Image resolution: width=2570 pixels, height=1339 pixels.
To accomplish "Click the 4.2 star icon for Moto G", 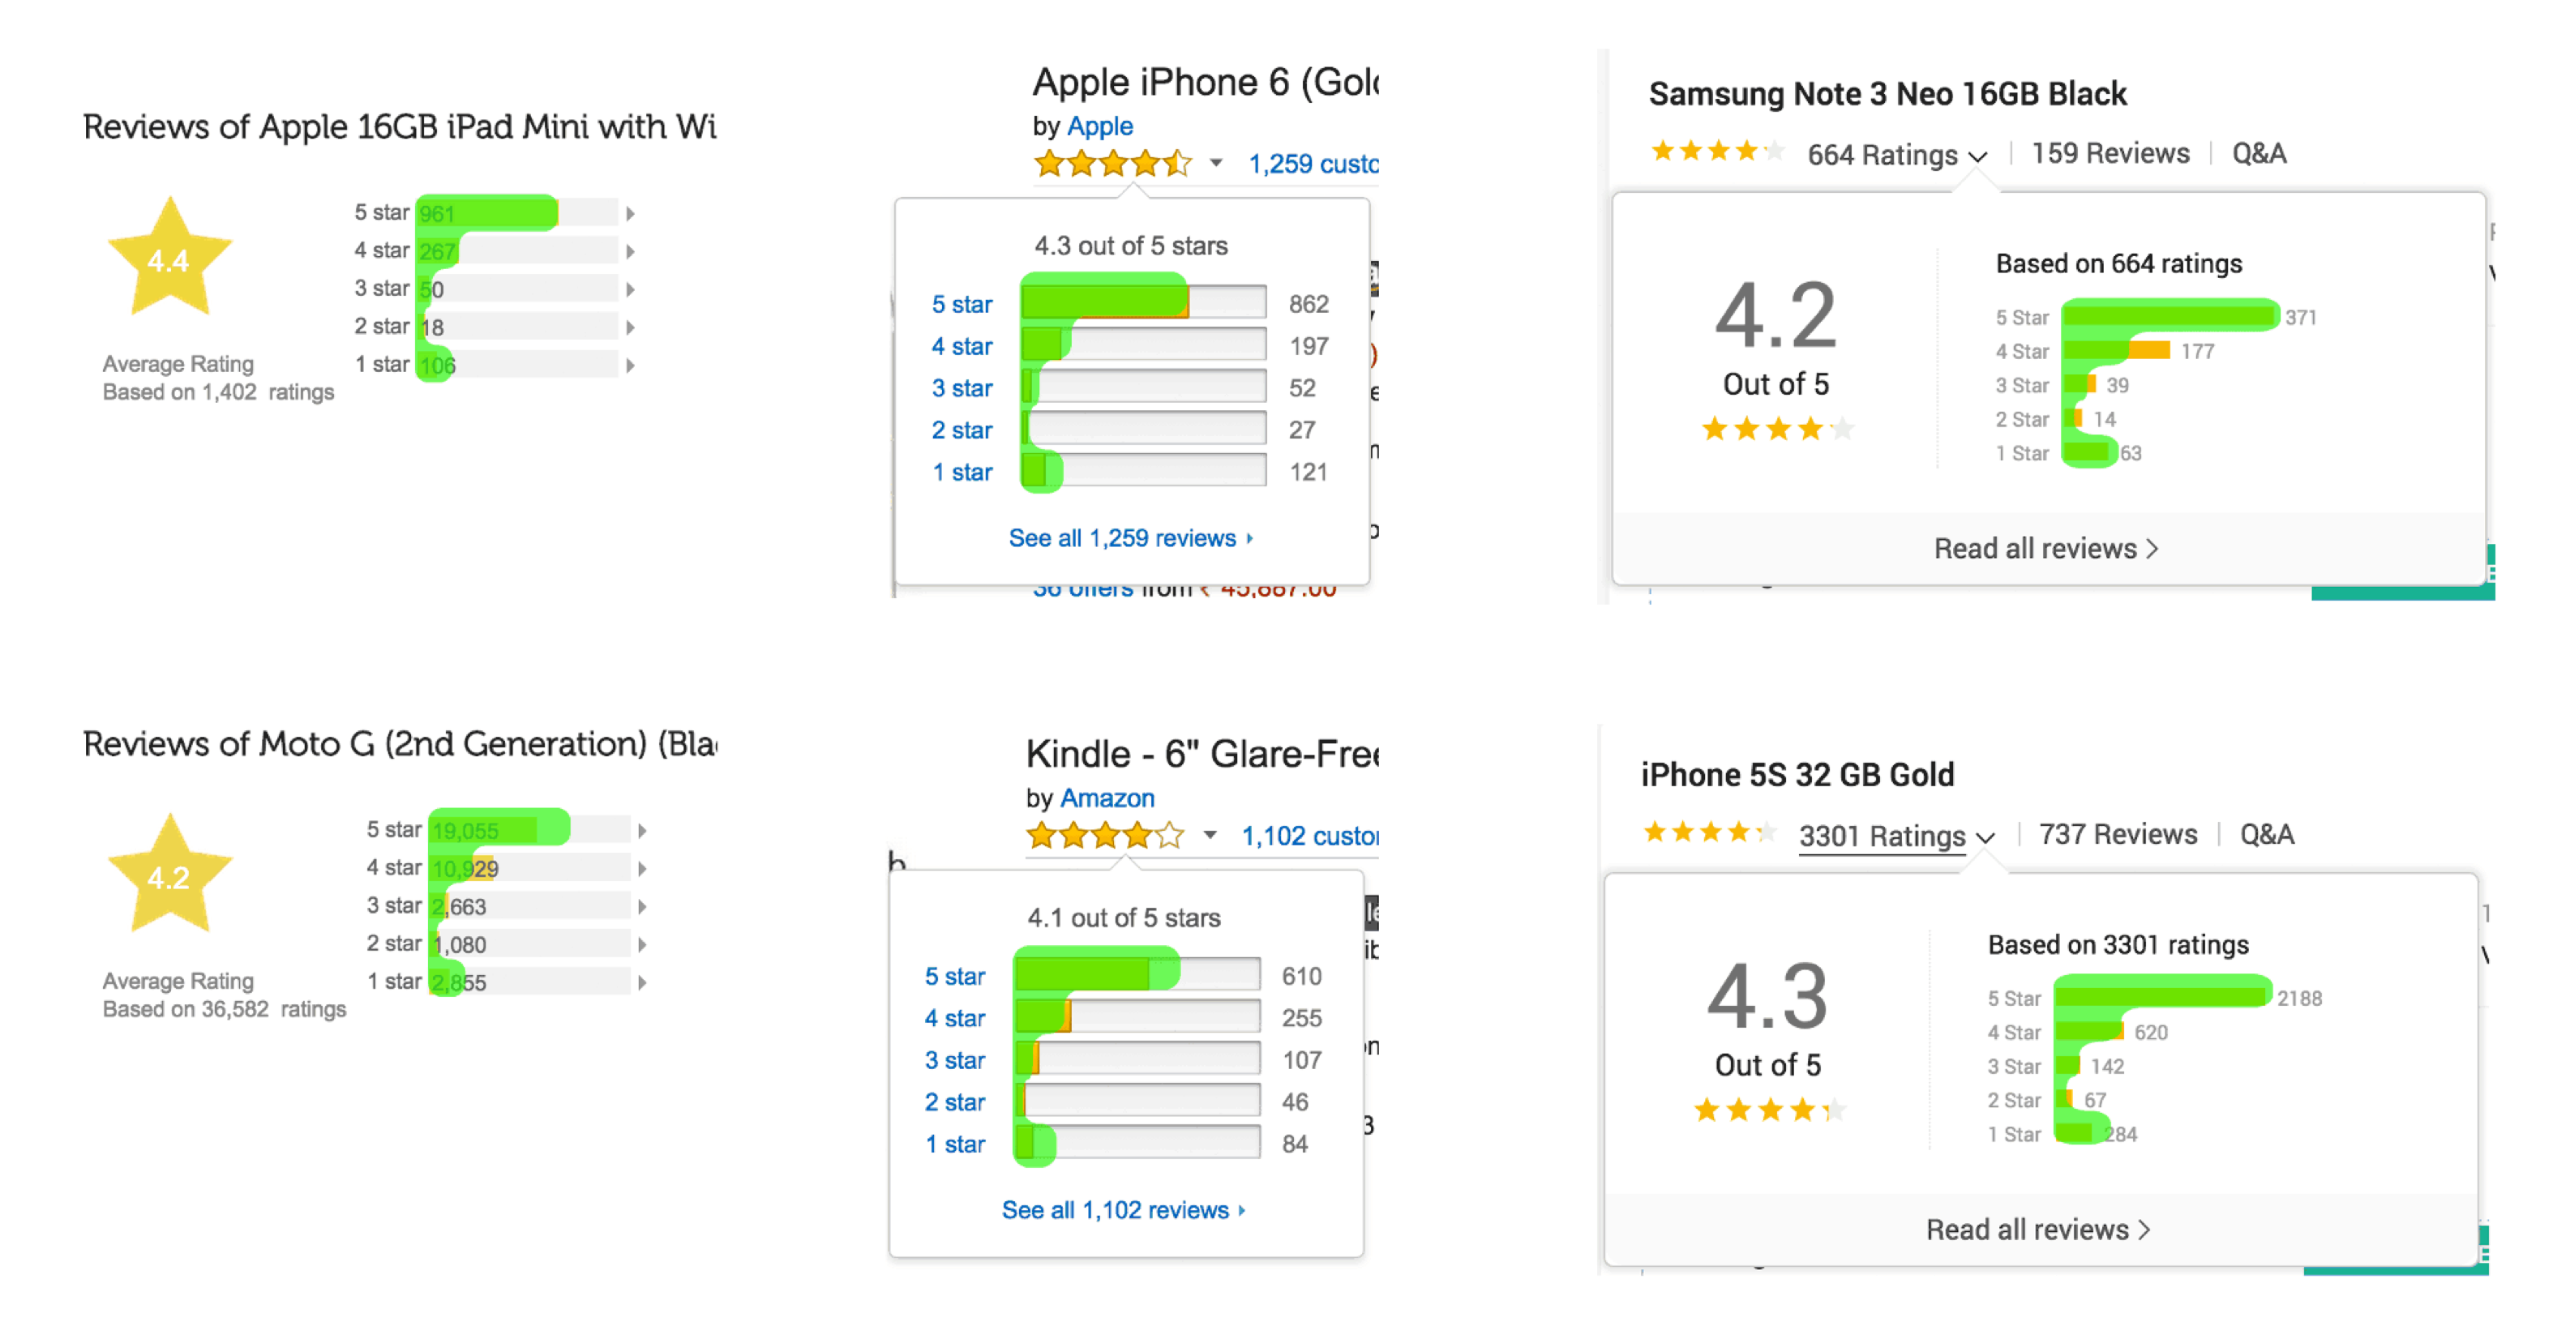I will tap(169, 874).
